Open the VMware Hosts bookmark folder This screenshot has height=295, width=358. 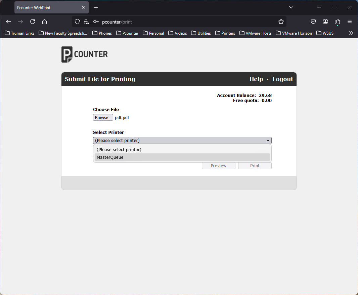[x=255, y=33]
